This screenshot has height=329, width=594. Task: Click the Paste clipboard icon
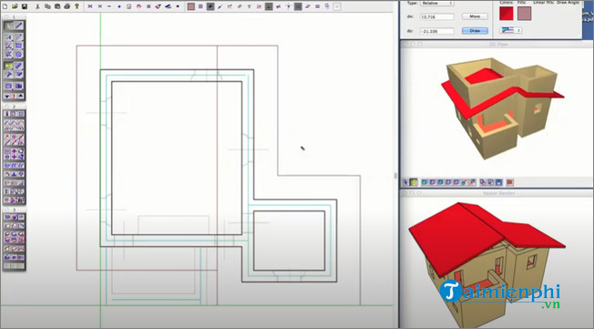coord(57,6)
